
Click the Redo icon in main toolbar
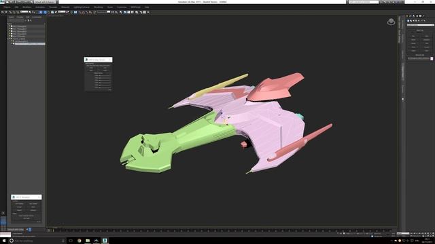6,12
